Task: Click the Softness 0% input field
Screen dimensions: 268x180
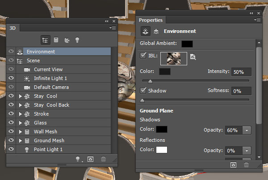Action: pyautogui.click(x=241, y=91)
